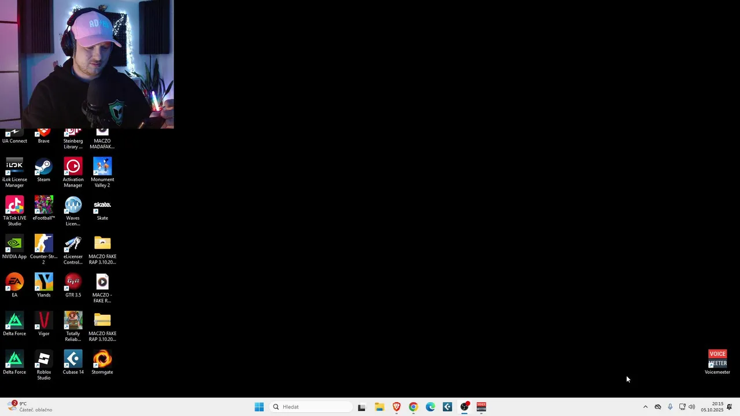Click the MACZO MADAFAK... label
Screen dimensions: 740x416
click(x=102, y=144)
